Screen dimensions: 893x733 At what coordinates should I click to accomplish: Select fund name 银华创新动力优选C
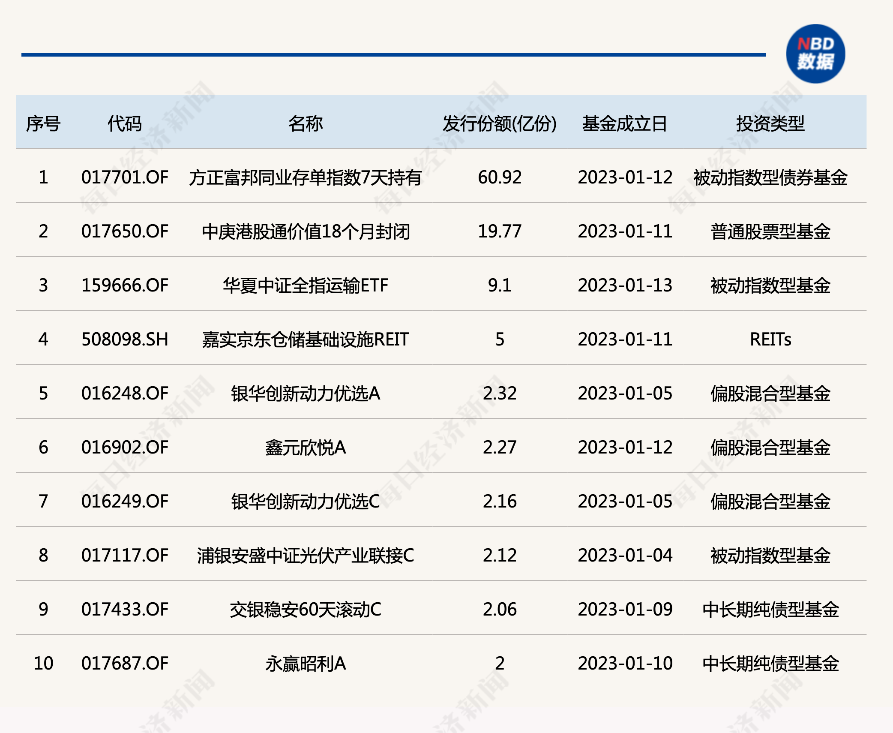point(305,502)
